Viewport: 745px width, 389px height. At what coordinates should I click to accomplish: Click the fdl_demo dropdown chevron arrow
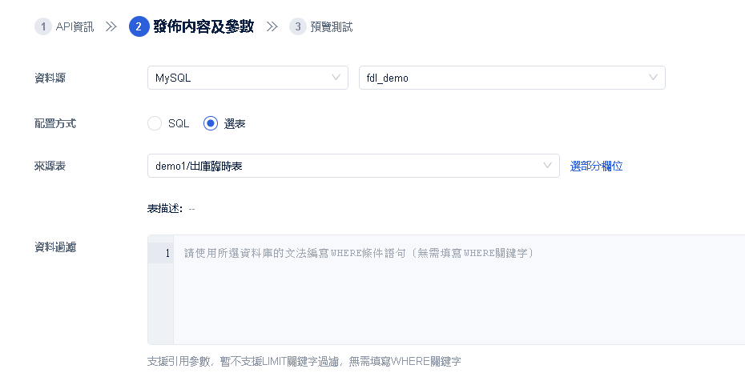654,78
